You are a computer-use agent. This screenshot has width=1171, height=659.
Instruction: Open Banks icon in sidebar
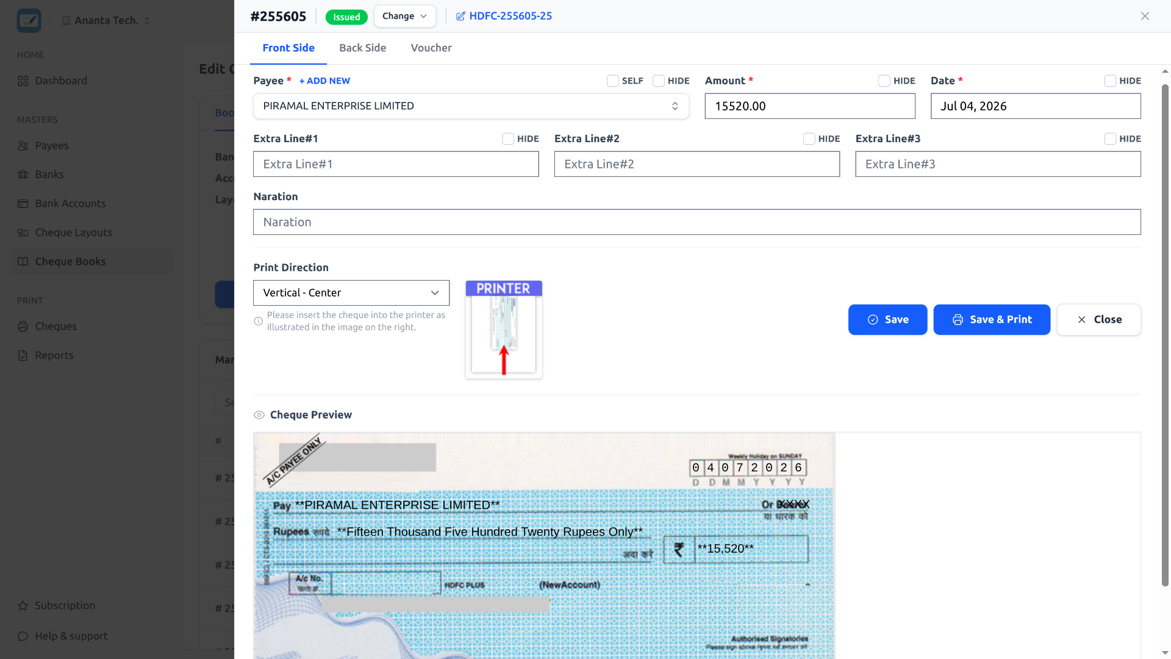click(23, 175)
